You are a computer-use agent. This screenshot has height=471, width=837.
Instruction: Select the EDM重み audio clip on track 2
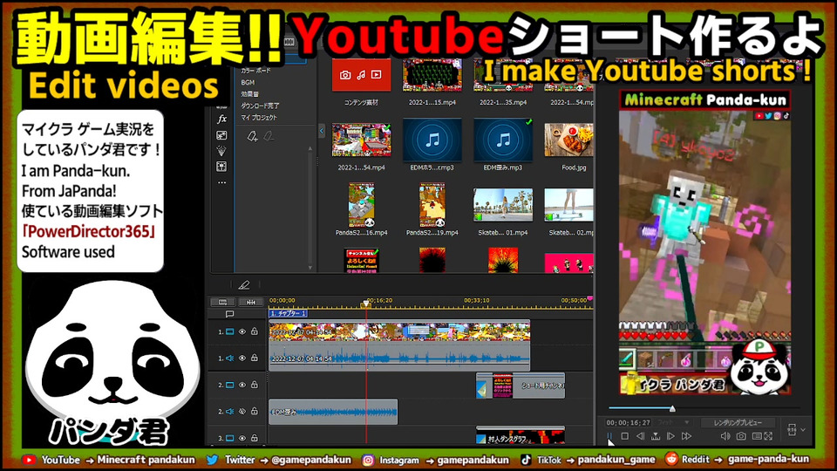point(333,412)
